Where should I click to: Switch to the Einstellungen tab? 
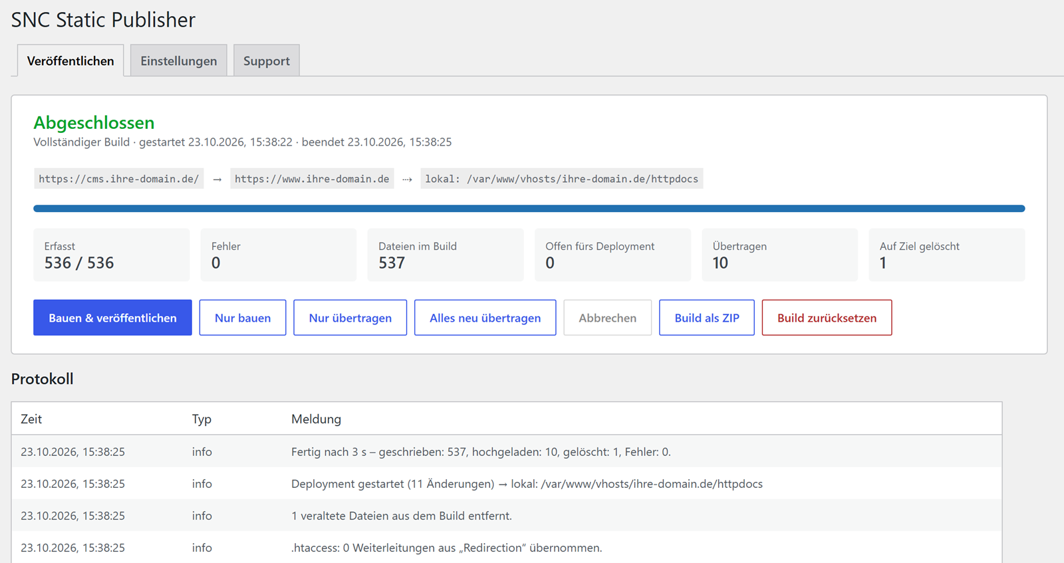click(x=179, y=60)
